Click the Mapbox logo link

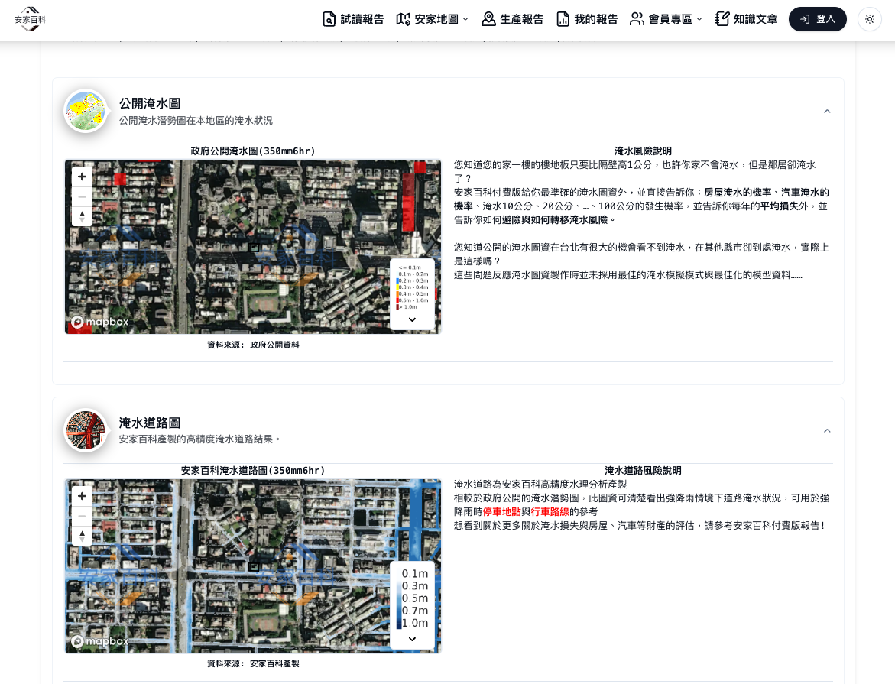pyautogui.click(x=99, y=322)
